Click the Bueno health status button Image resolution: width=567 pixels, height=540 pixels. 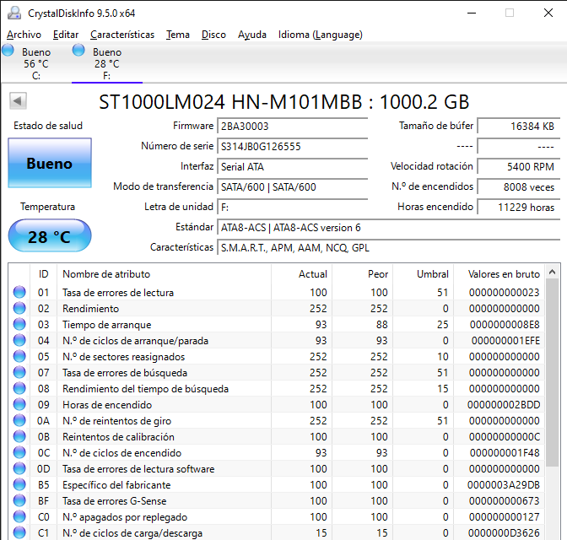(x=49, y=164)
